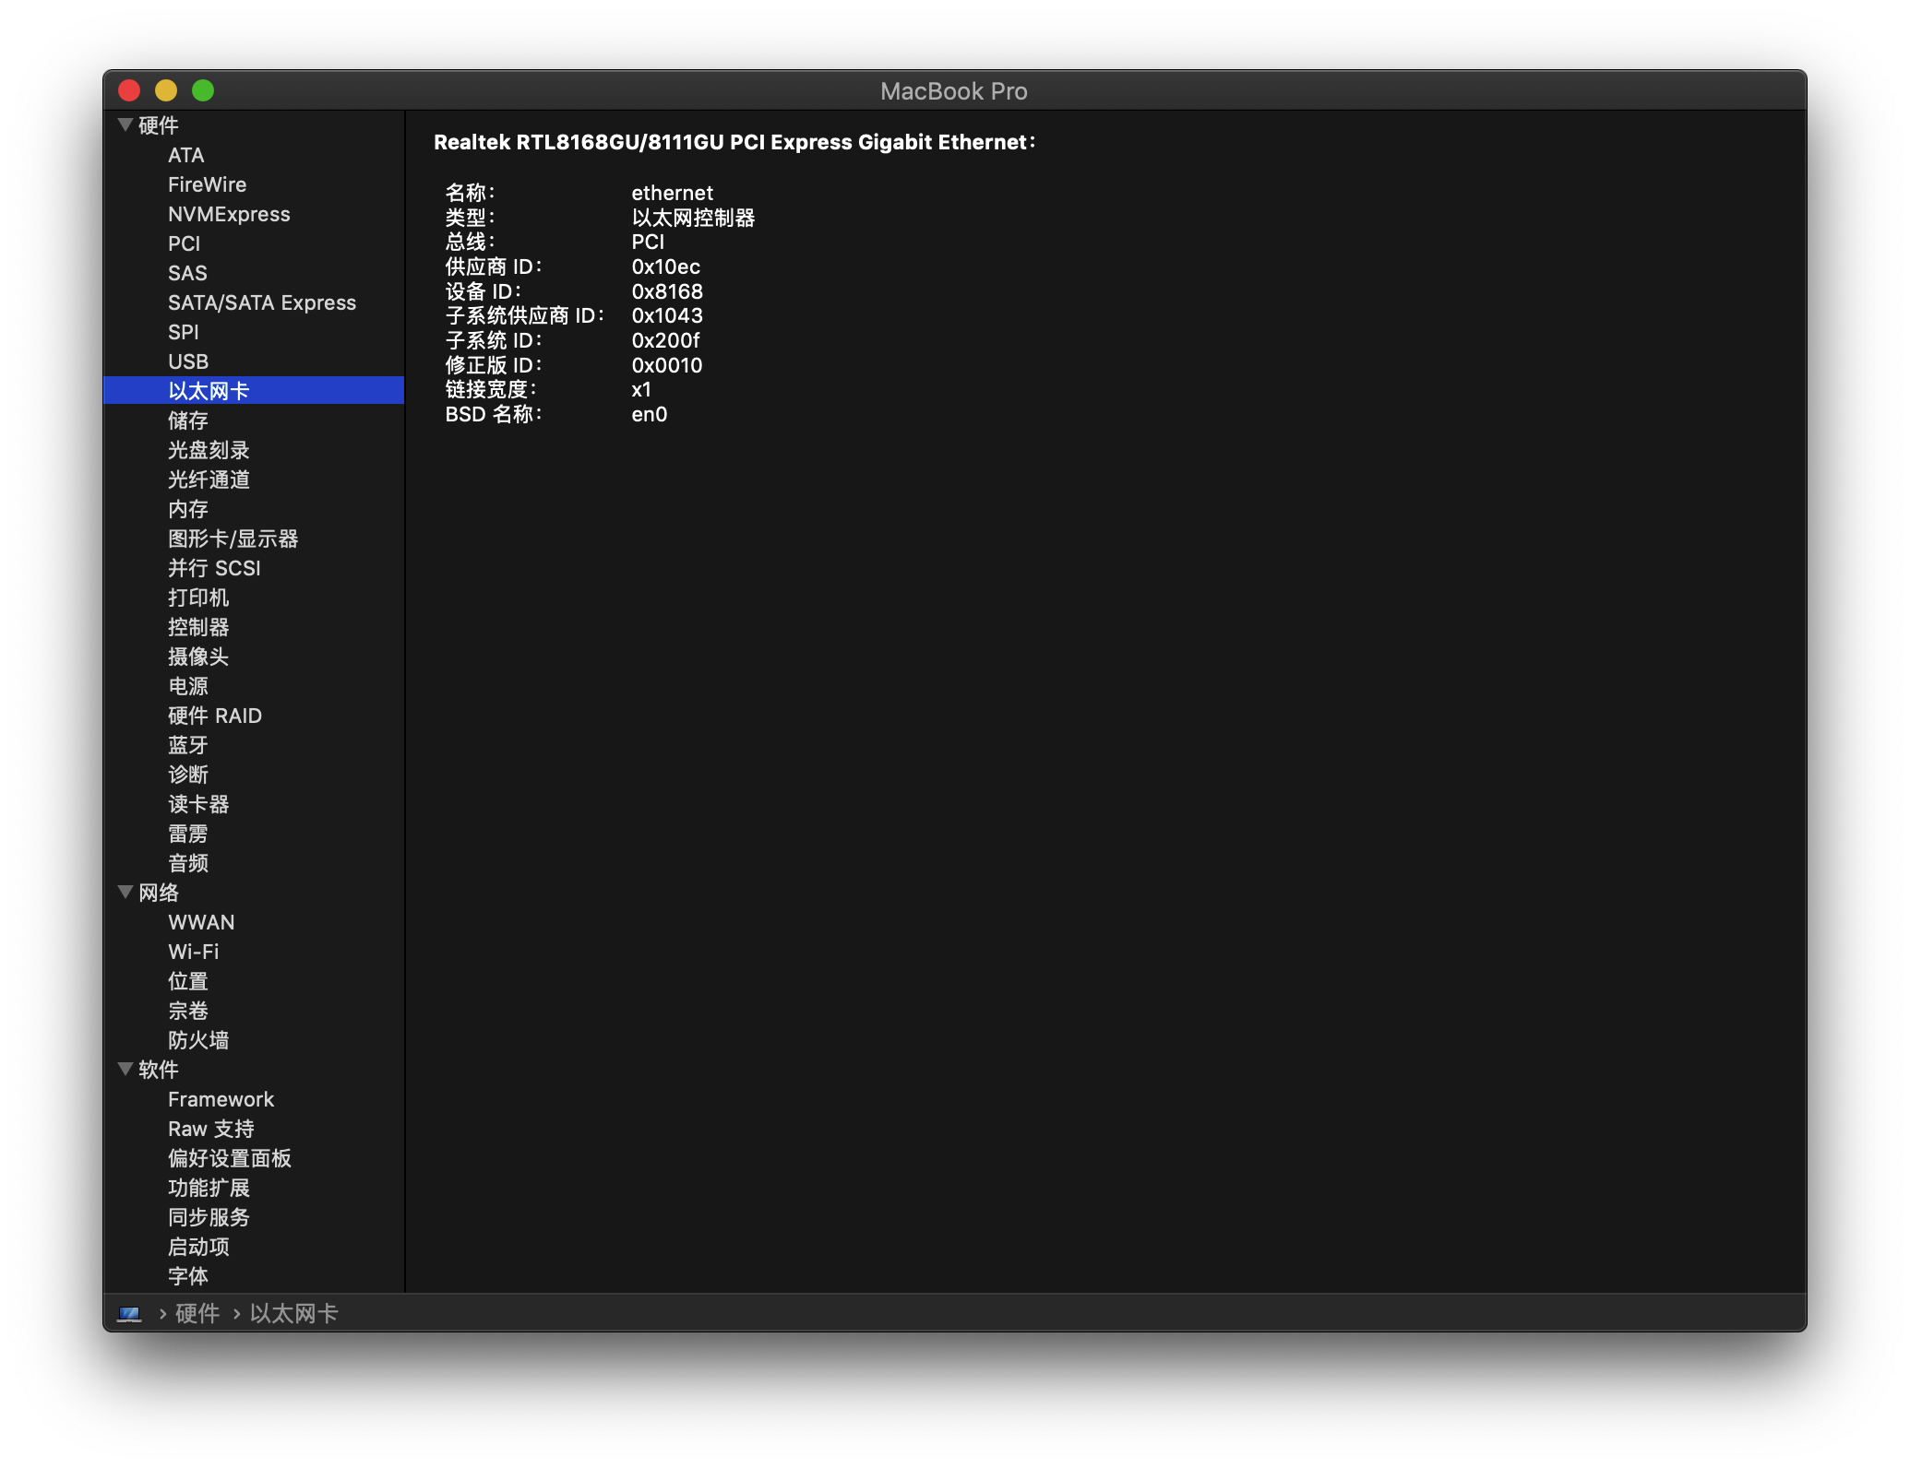
Task: Click the computer icon in path bar
Action: pos(129,1313)
